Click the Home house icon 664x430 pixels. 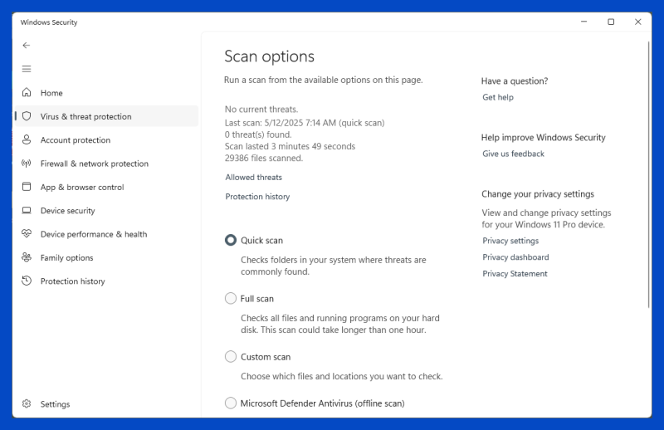[27, 92]
